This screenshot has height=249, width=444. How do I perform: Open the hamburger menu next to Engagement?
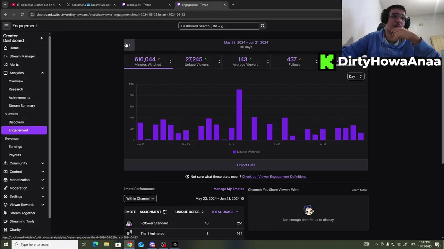(6, 26)
